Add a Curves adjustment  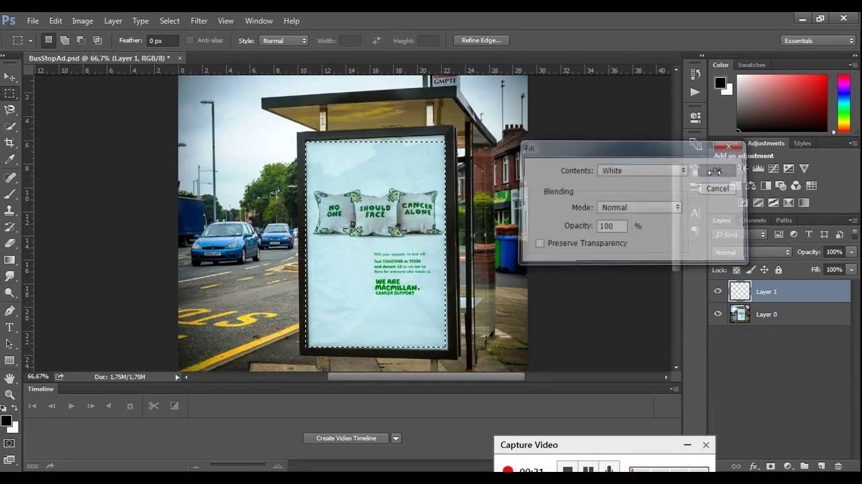tap(773, 169)
